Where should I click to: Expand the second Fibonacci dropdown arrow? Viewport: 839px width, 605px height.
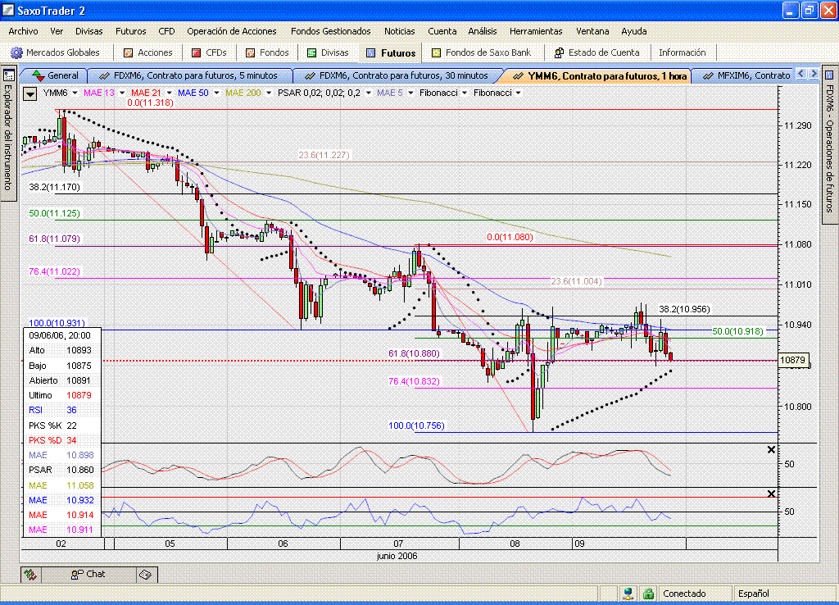518,93
